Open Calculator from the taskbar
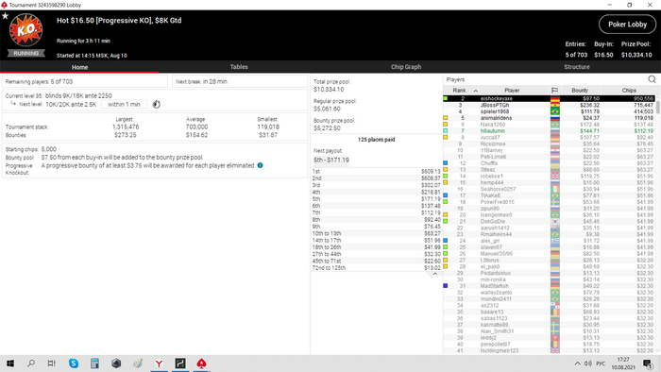 (x=94, y=364)
